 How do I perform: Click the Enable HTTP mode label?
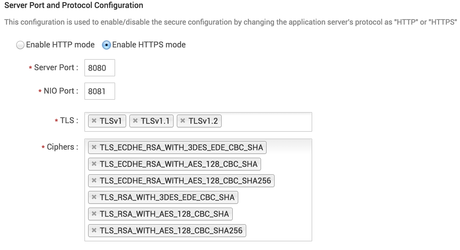60,45
